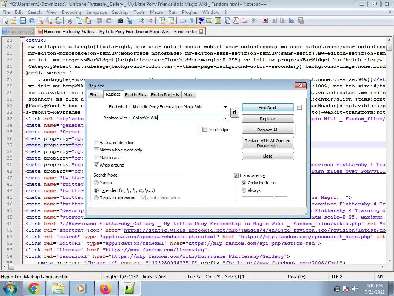Open the Replace with history dropdown arrow
The width and height of the screenshot is (394, 296).
(225, 118)
